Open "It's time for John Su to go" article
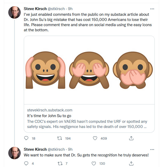The image size is (163, 167). [x=49, y=116]
